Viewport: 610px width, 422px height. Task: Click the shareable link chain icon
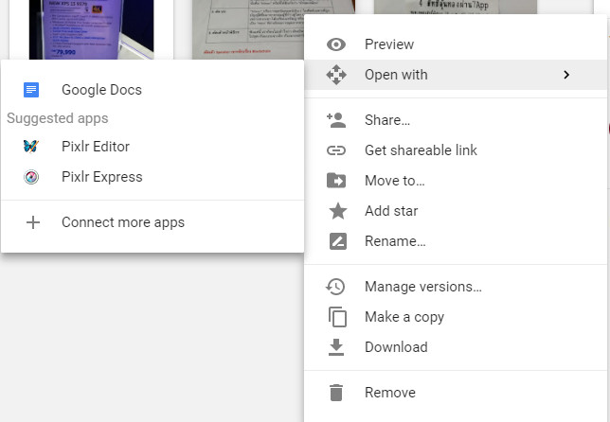pyautogui.click(x=336, y=150)
